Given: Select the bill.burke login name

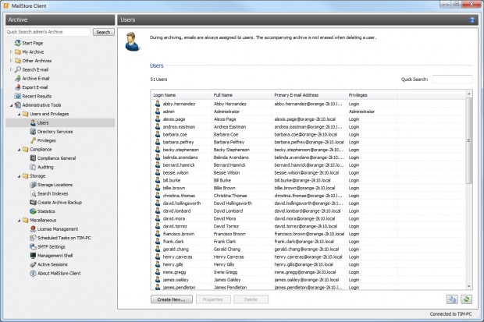Looking at the screenshot, I should (172, 180).
